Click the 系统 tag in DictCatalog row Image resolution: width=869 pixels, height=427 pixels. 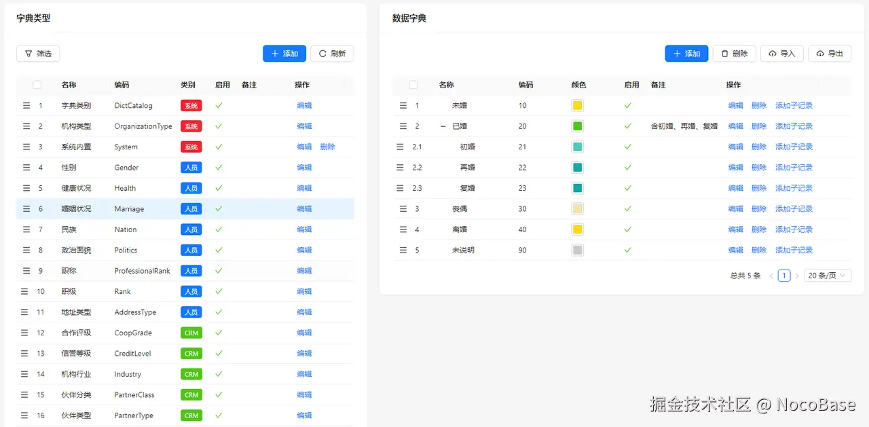(x=191, y=105)
